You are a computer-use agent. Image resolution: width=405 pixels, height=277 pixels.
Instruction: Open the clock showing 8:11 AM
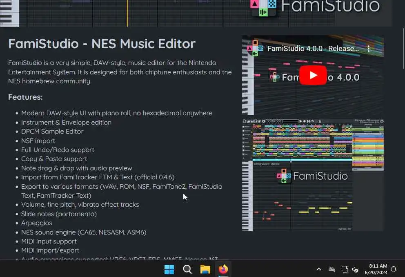(376, 269)
